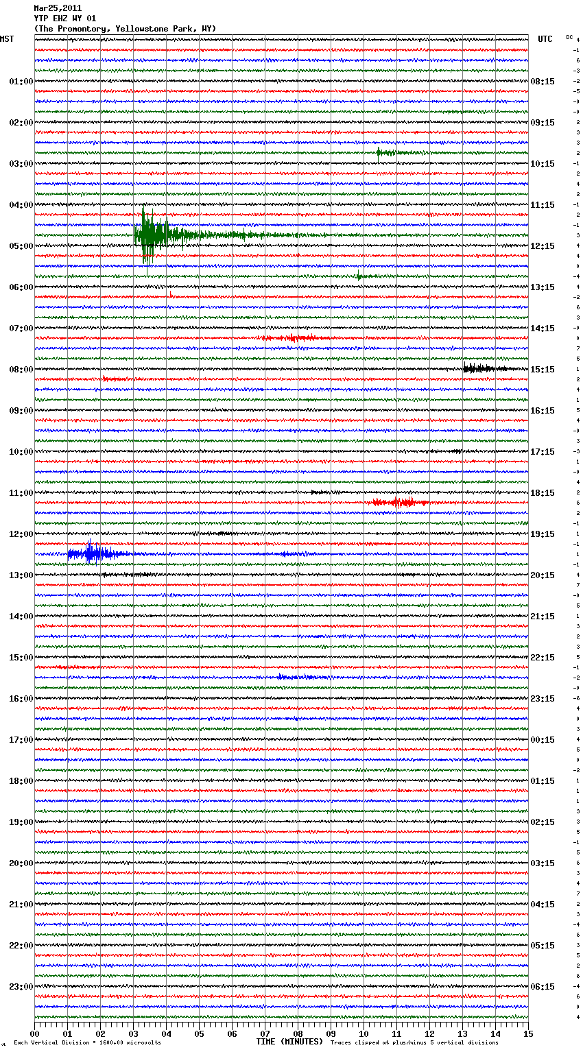Select the 23:00 MST time label
This screenshot has width=583, height=1052.
point(21,987)
